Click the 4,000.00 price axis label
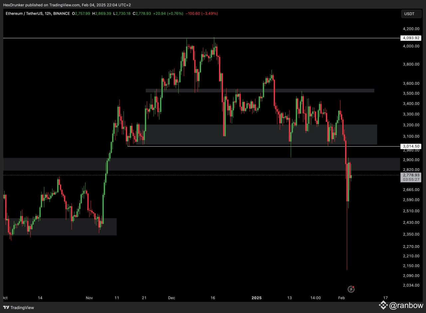The height and width of the screenshot is (313, 426). pyautogui.click(x=411, y=46)
